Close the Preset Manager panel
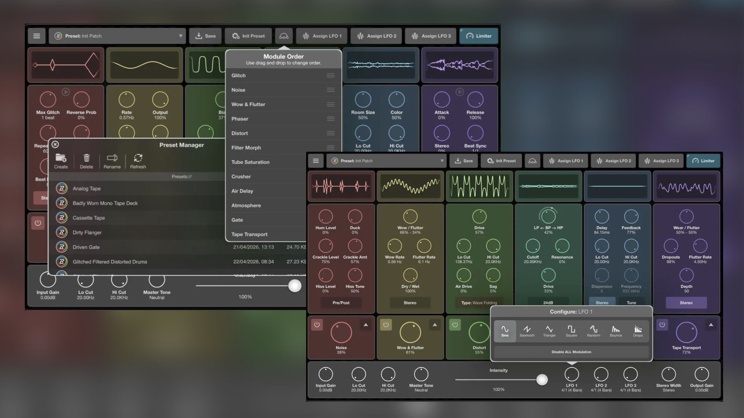 tap(55, 144)
